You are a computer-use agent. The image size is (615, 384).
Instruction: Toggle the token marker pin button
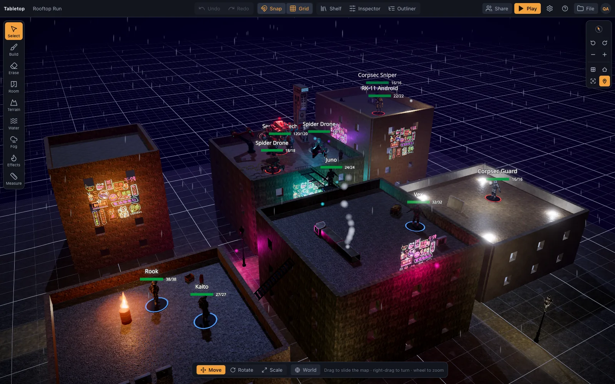[605, 81]
